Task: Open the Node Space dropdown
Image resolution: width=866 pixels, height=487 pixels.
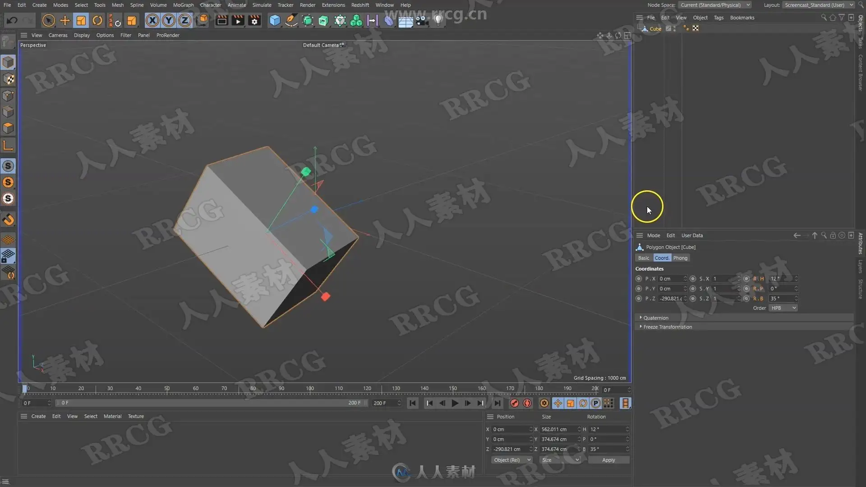Action: coord(715,5)
